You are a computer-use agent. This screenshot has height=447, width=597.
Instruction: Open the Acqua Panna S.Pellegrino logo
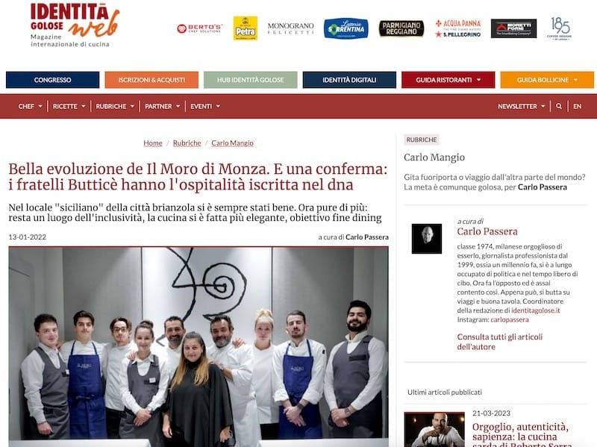(458, 28)
